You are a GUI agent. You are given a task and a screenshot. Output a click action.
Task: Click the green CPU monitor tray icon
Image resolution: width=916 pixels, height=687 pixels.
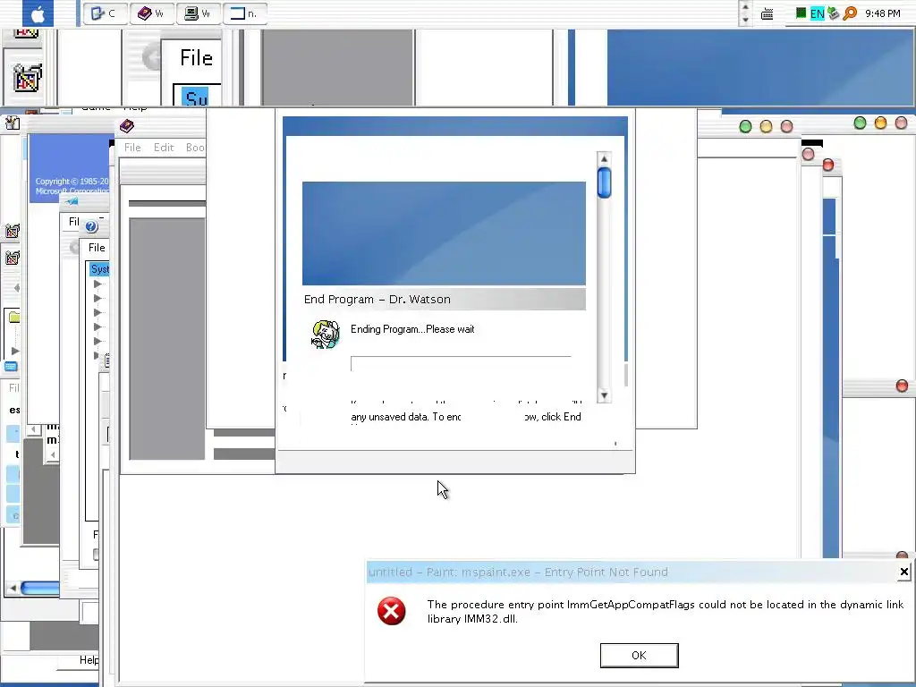click(x=801, y=13)
